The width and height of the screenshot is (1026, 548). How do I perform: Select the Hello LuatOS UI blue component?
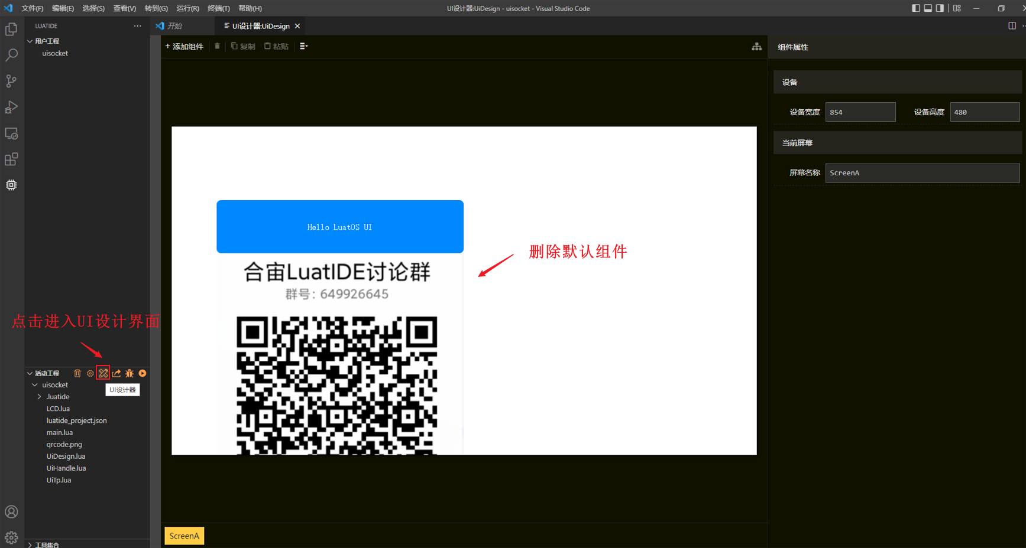click(340, 227)
